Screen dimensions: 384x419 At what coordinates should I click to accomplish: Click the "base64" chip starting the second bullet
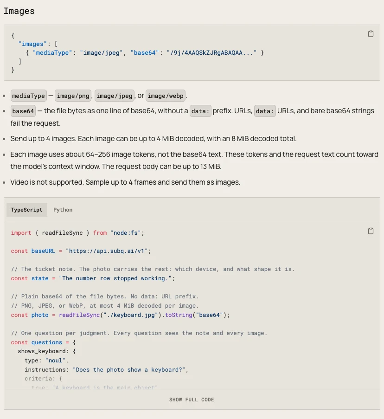point(23,111)
